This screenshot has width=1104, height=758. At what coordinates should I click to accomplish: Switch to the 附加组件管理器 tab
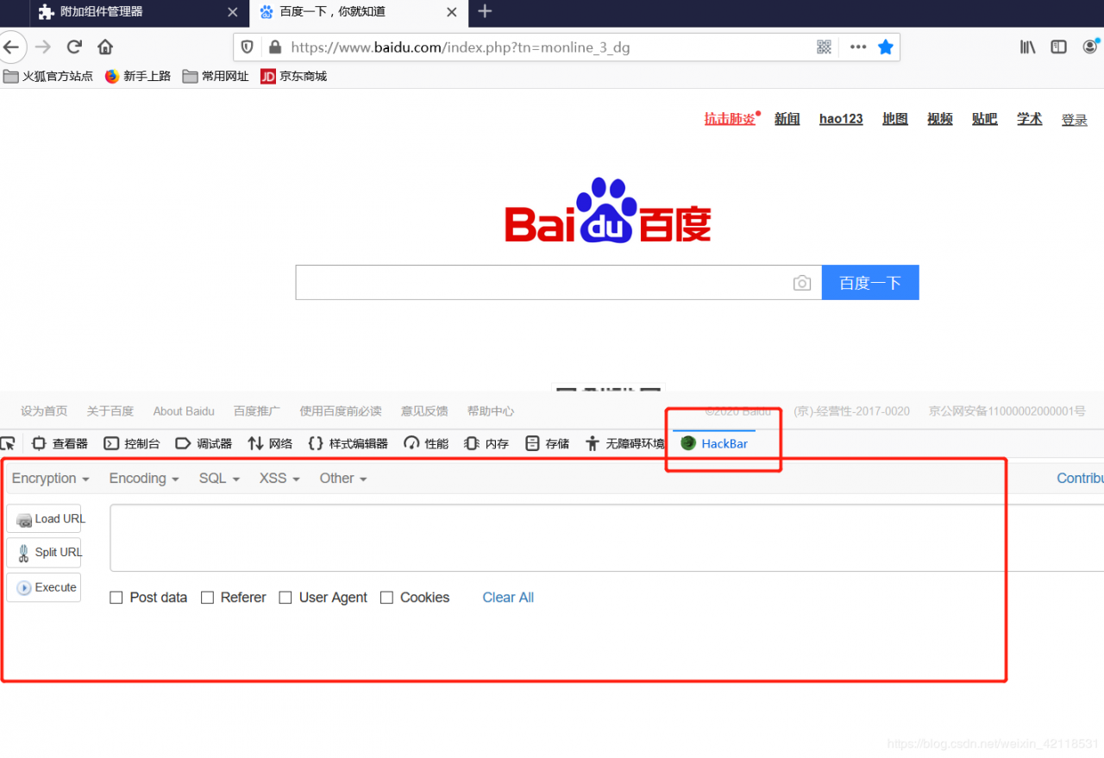point(138,12)
